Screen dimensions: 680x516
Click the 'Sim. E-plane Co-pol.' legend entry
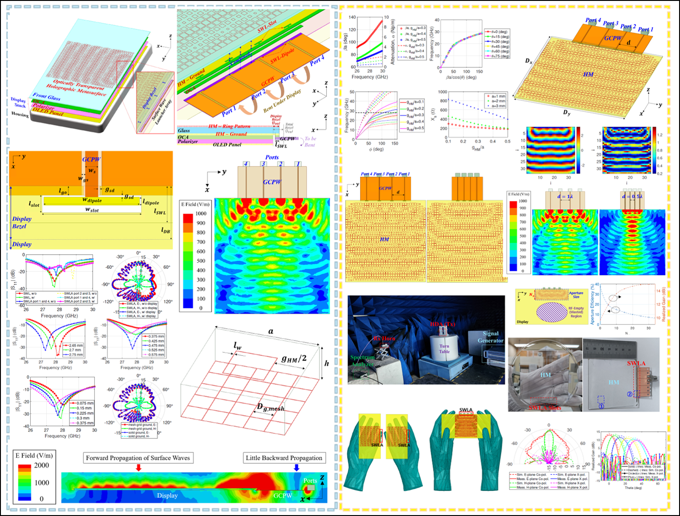click(529, 474)
